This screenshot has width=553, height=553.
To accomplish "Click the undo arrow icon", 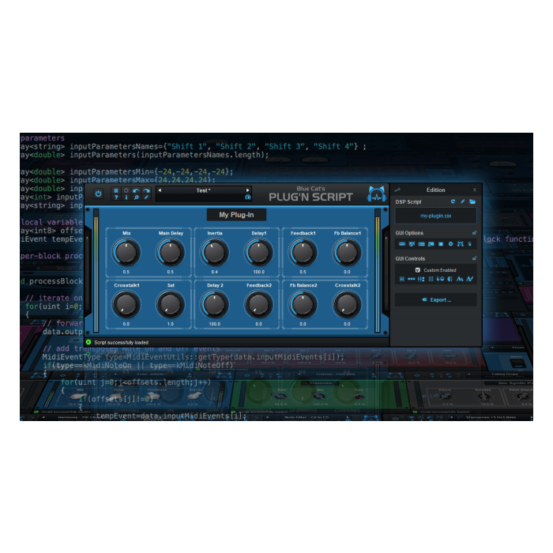I will coord(136,190).
